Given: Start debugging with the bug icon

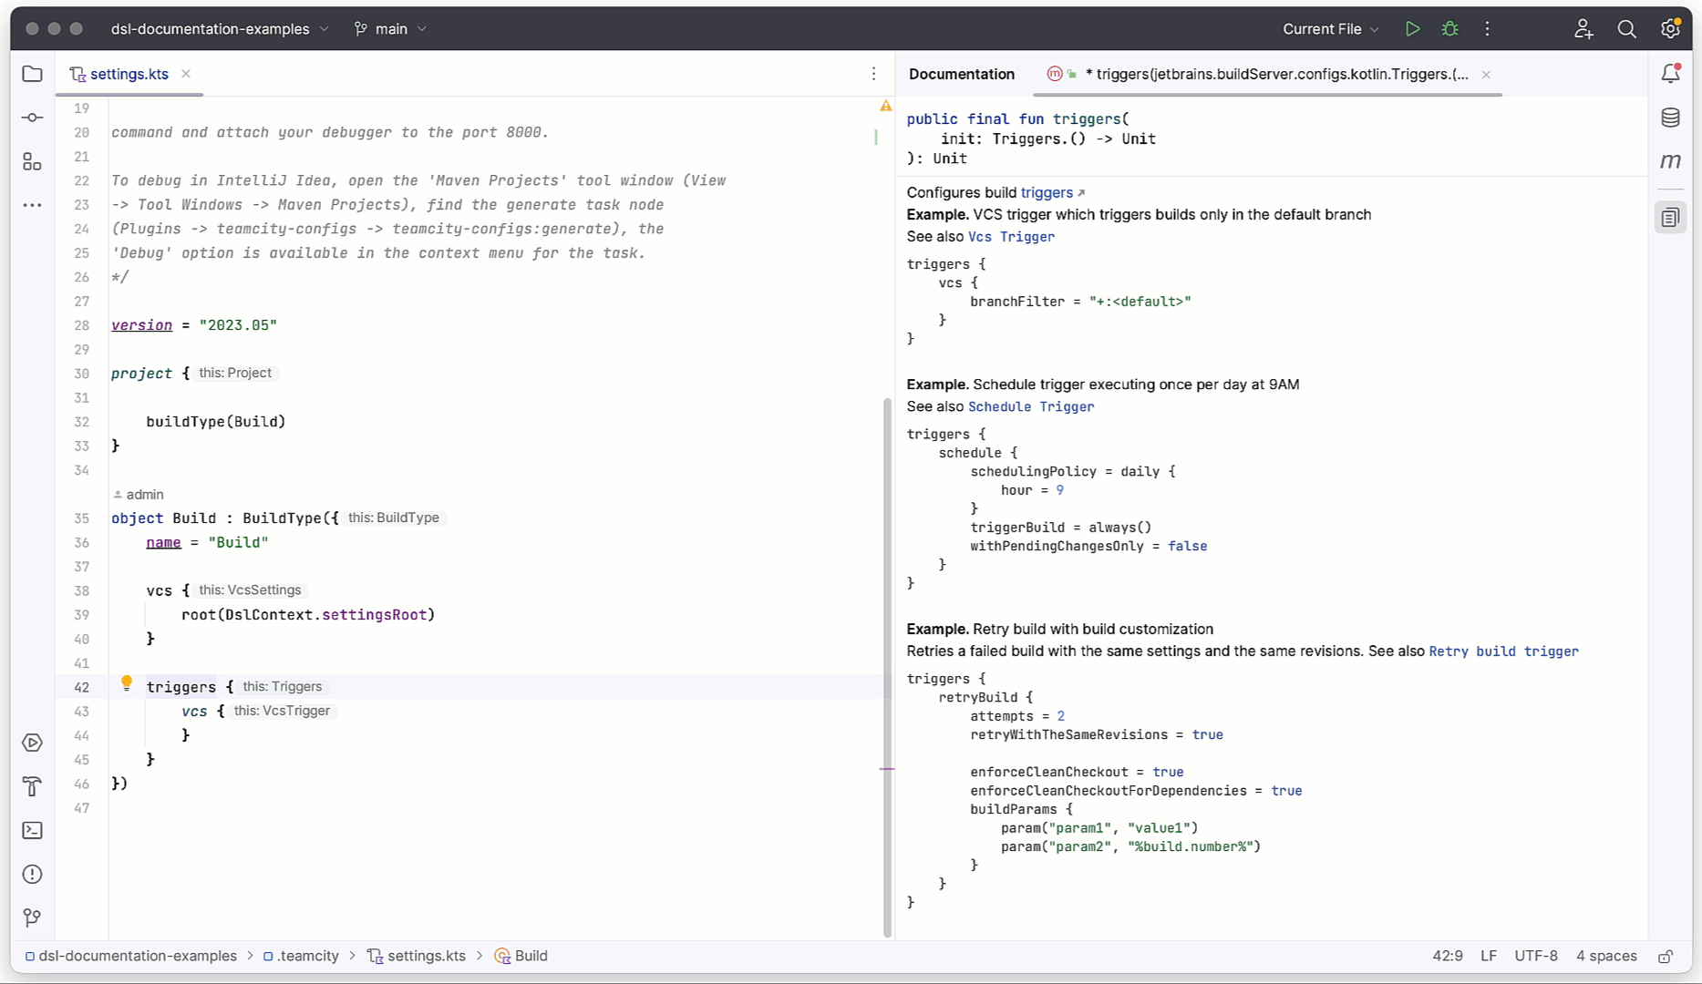Looking at the screenshot, I should click(x=1450, y=29).
